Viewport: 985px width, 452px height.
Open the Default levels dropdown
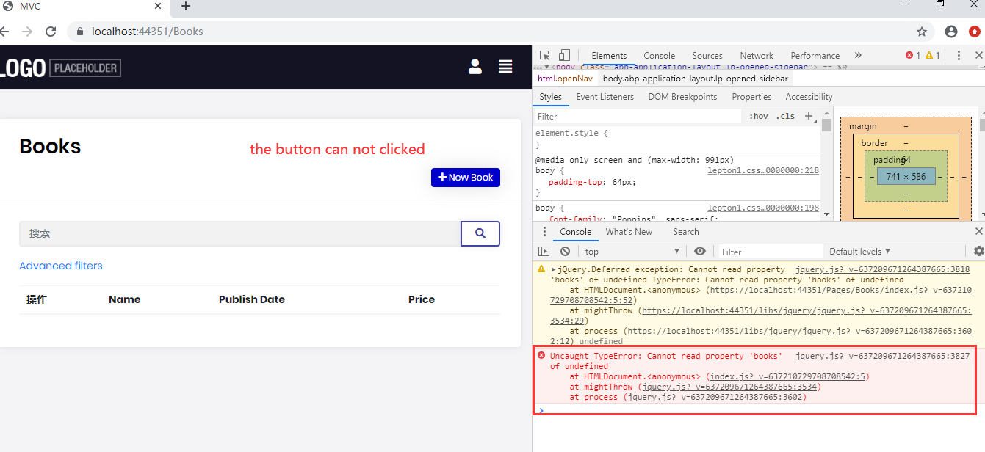tap(859, 252)
